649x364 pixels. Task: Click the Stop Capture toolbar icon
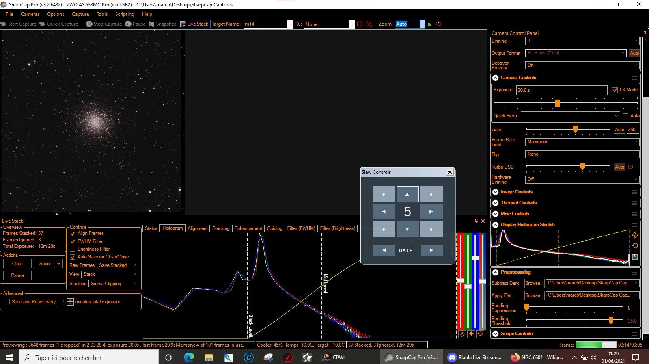(x=89, y=24)
